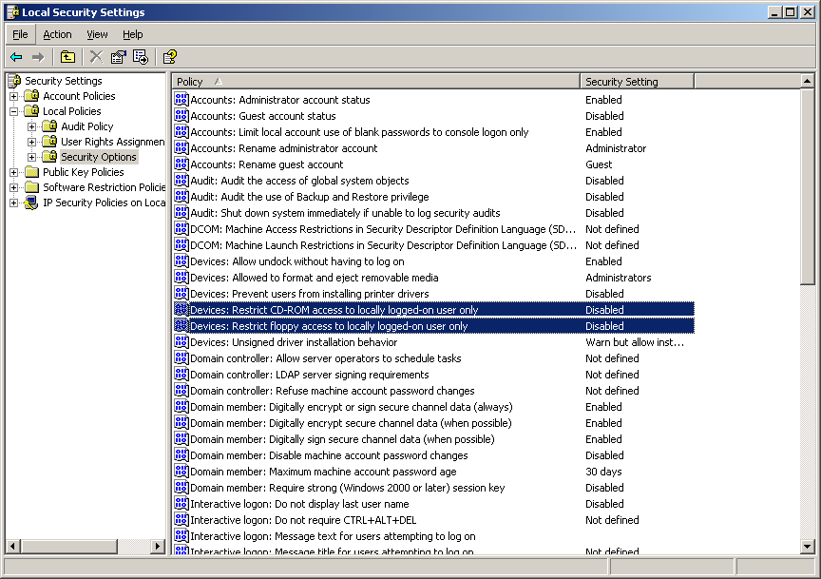Click the Accounts: Guest account status policy icon
Screen dimensions: 821x579
pyautogui.click(x=181, y=116)
